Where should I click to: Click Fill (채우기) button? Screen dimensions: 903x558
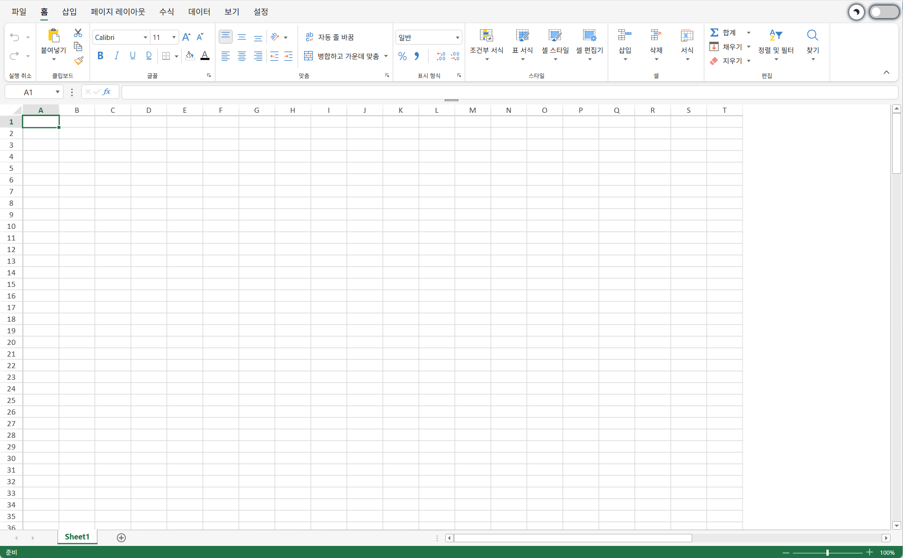726,47
